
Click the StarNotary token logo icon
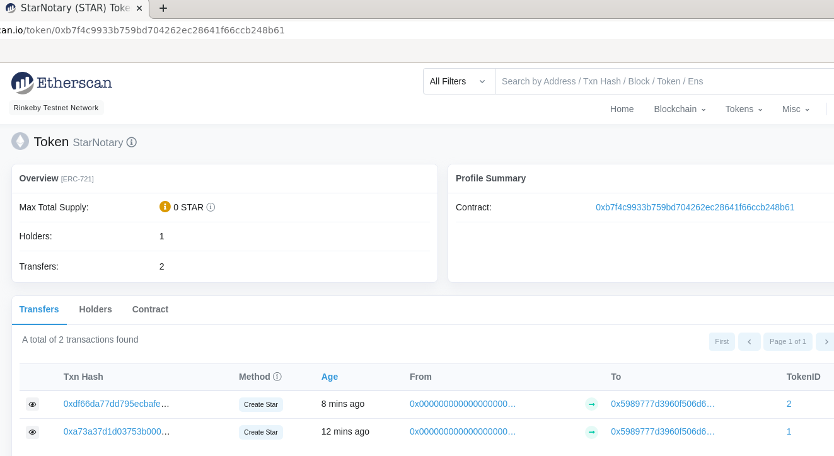(x=20, y=141)
